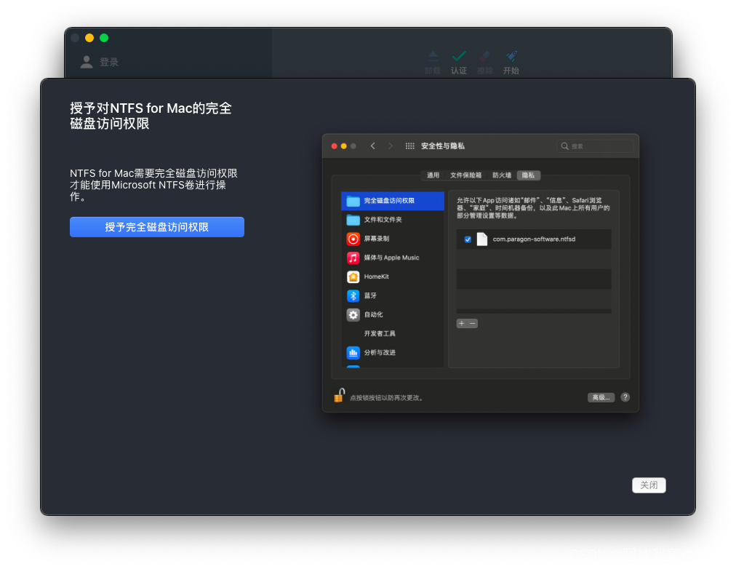Click the question mark help button
The image size is (736, 569).
click(625, 397)
